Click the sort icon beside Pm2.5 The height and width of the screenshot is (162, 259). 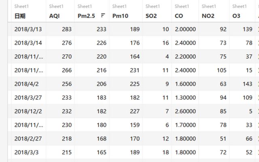pyautogui.click(x=103, y=15)
